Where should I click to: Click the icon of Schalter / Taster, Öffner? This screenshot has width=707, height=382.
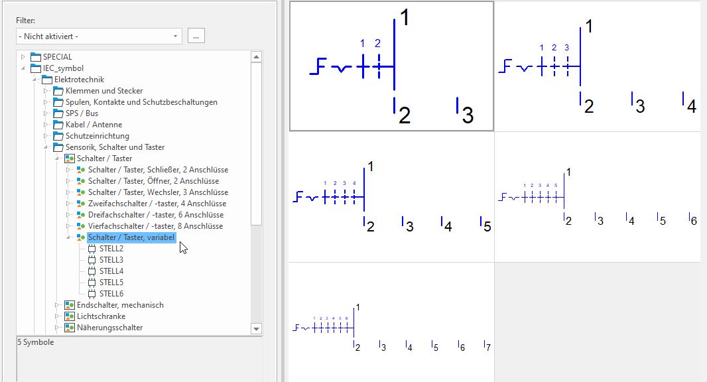[81, 181]
